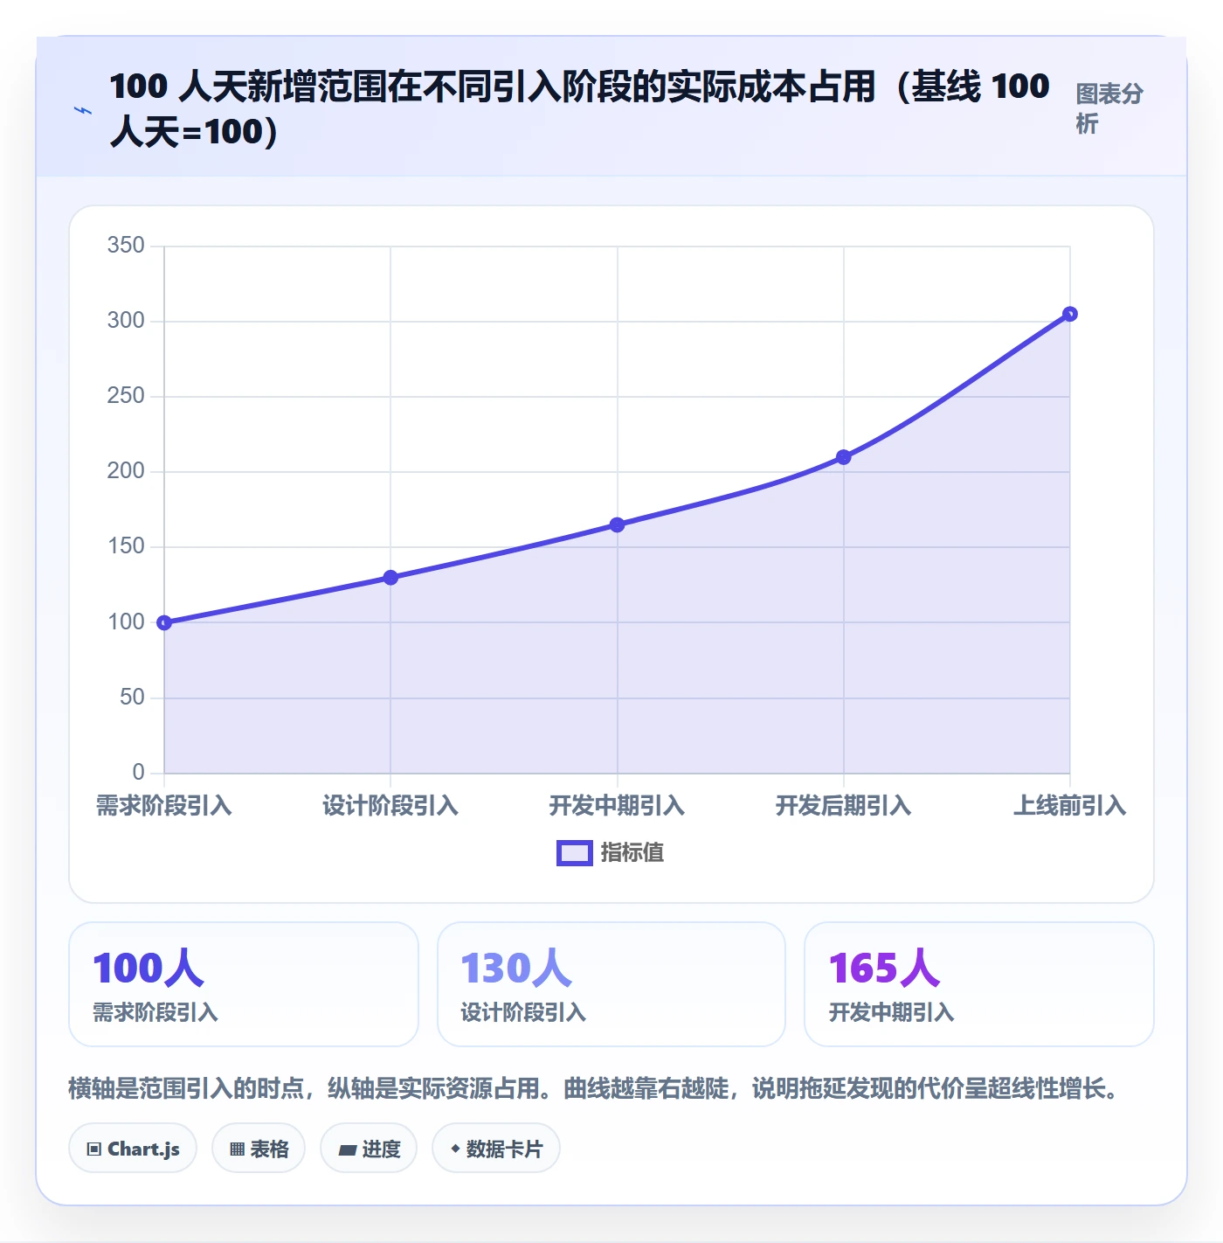Select the chart data point for 开发后期引入
The width and height of the screenshot is (1223, 1243).
pyautogui.click(x=844, y=457)
